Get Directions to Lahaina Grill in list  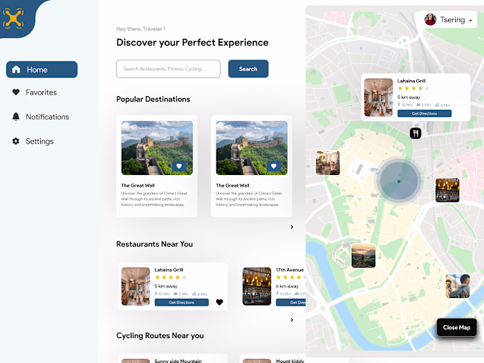tap(181, 303)
